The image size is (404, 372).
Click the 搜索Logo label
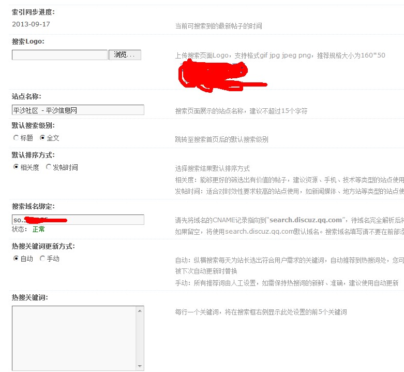point(28,41)
